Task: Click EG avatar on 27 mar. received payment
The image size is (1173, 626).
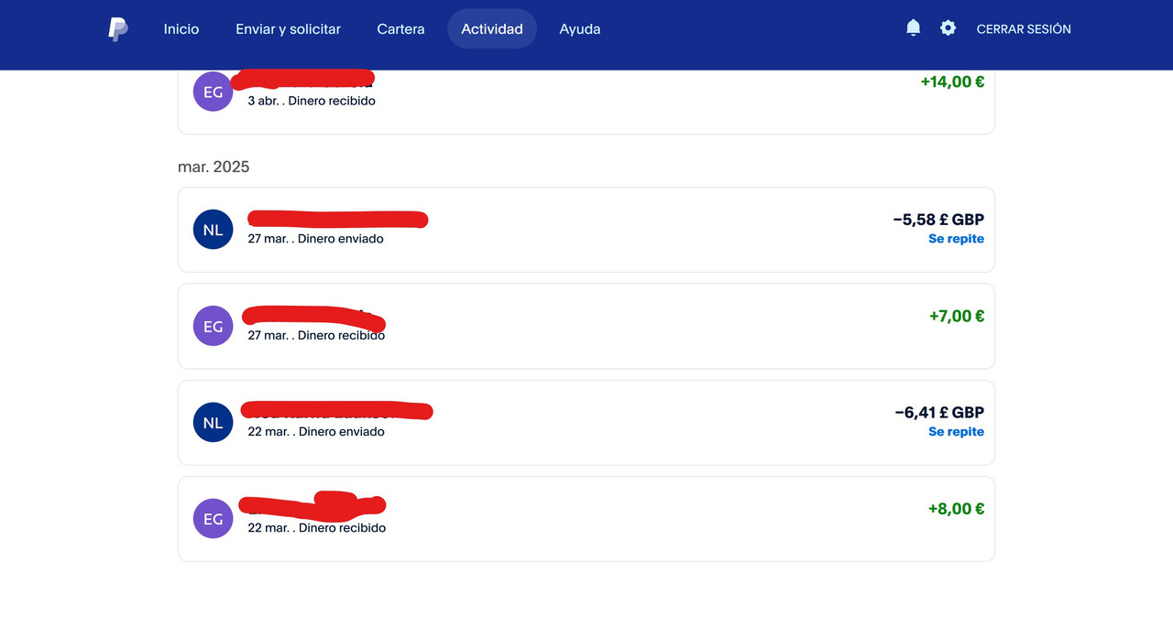Action: pyautogui.click(x=213, y=326)
